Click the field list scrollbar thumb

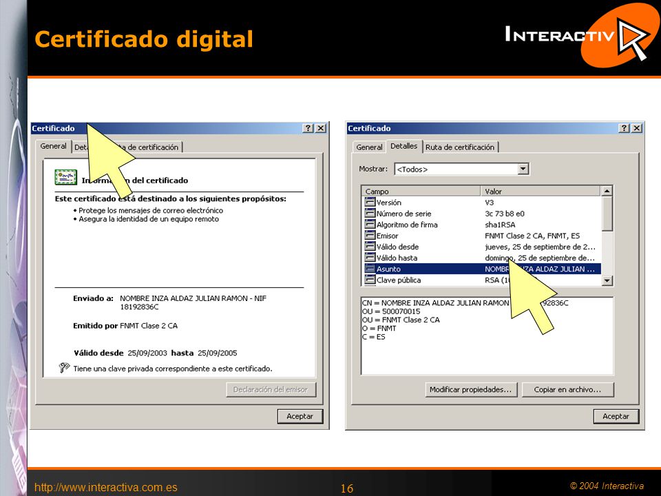pos(607,214)
